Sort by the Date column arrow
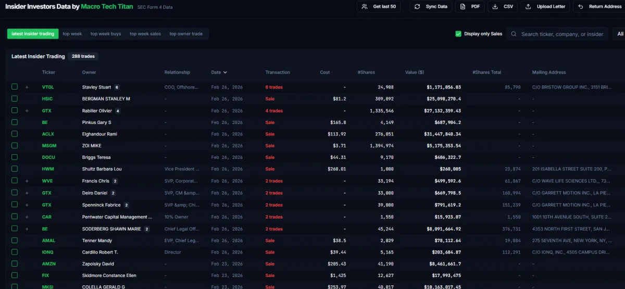 coord(225,72)
